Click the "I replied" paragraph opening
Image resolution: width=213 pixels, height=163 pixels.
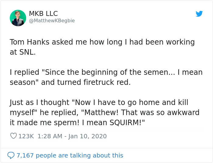tap(24, 73)
